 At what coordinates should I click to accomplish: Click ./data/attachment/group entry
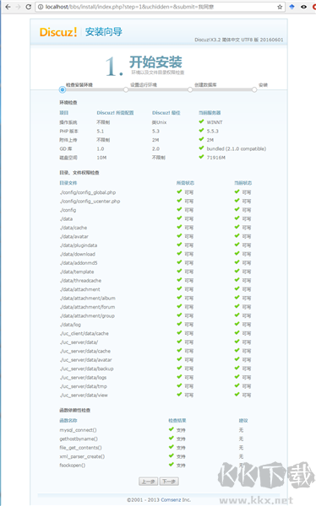(x=87, y=315)
